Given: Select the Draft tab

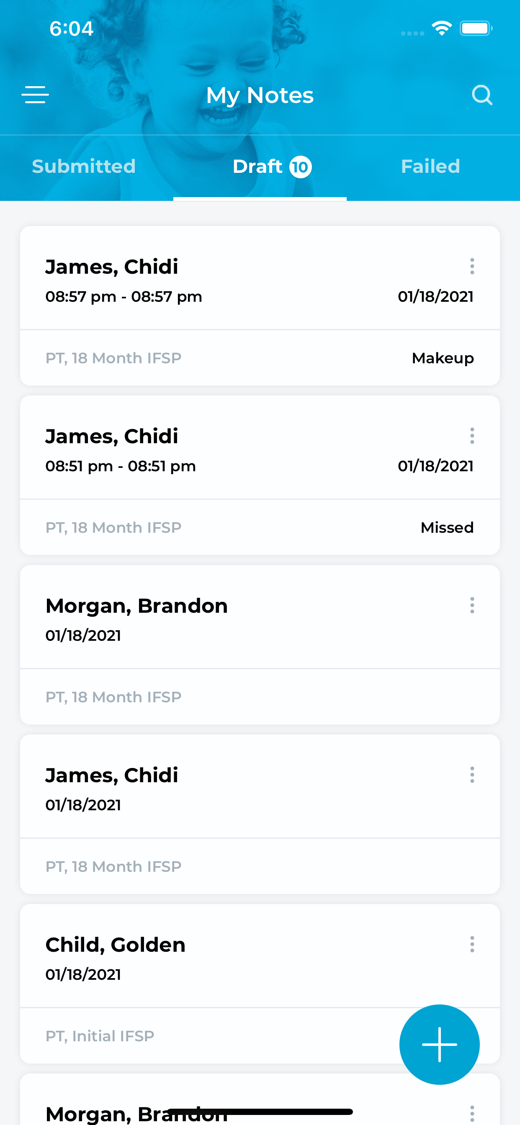Looking at the screenshot, I should coord(260,167).
